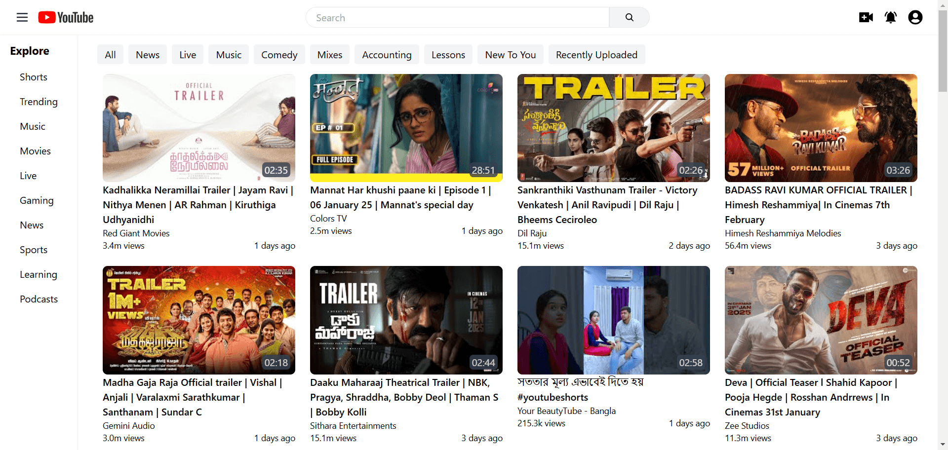The image size is (948, 450).
Task: Select the Accounting filter chip
Action: [387, 55]
